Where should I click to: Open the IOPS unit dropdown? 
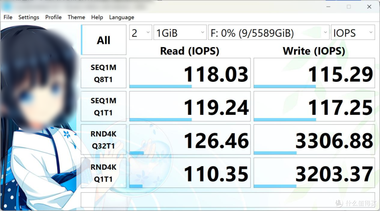353,32
